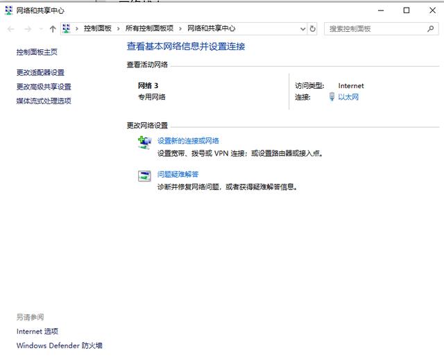
Task: Maximize the 网络和共享中心 window
Action: coord(407,10)
